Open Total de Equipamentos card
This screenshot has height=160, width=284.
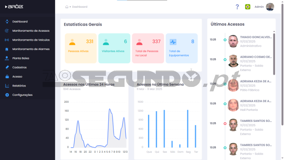(x=182, y=48)
